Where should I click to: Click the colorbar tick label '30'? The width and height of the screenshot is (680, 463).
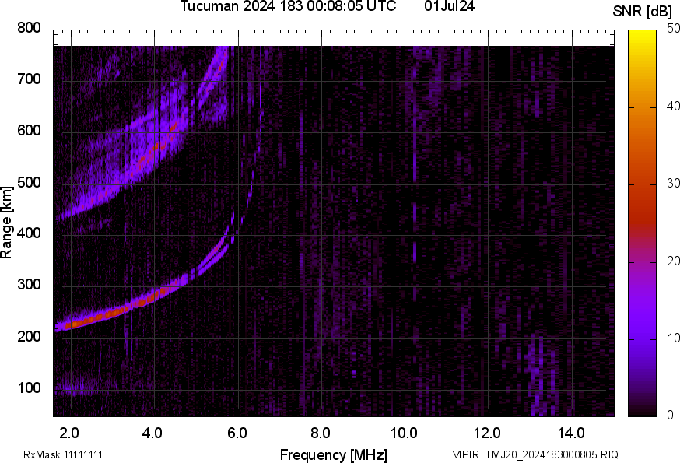673,184
